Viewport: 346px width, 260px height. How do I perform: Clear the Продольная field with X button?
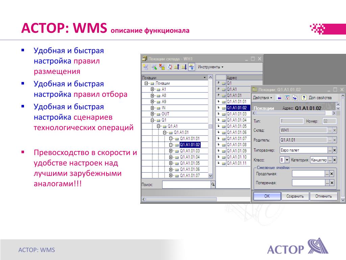pos(332,174)
